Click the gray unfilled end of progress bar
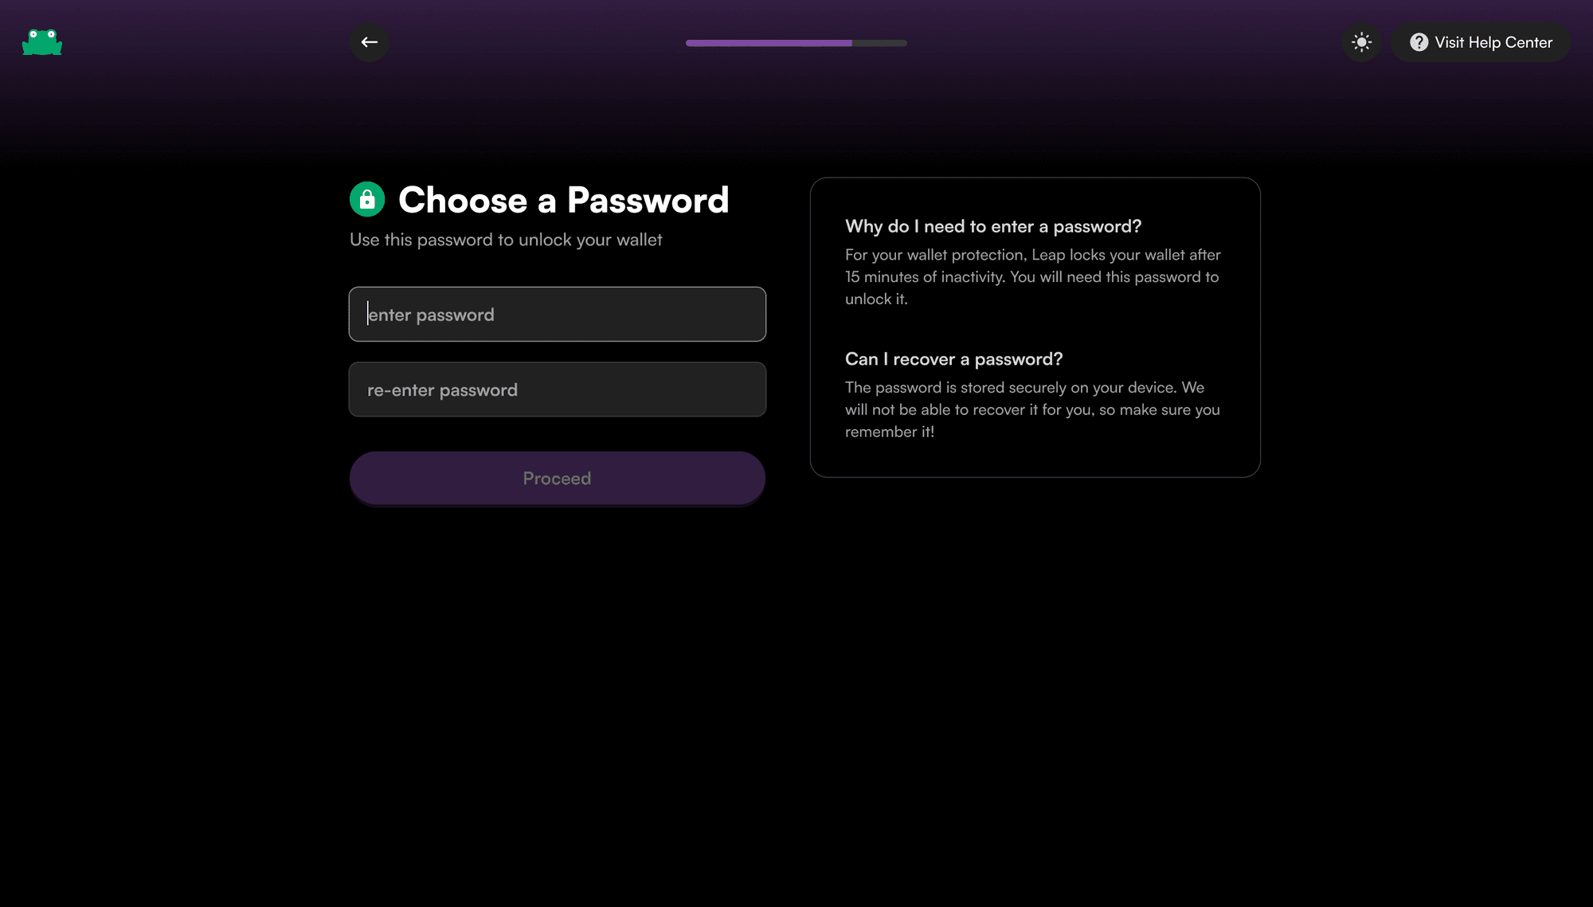The height and width of the screenshot is (907, 1593). pyautogui.click(x=880, y=43)
